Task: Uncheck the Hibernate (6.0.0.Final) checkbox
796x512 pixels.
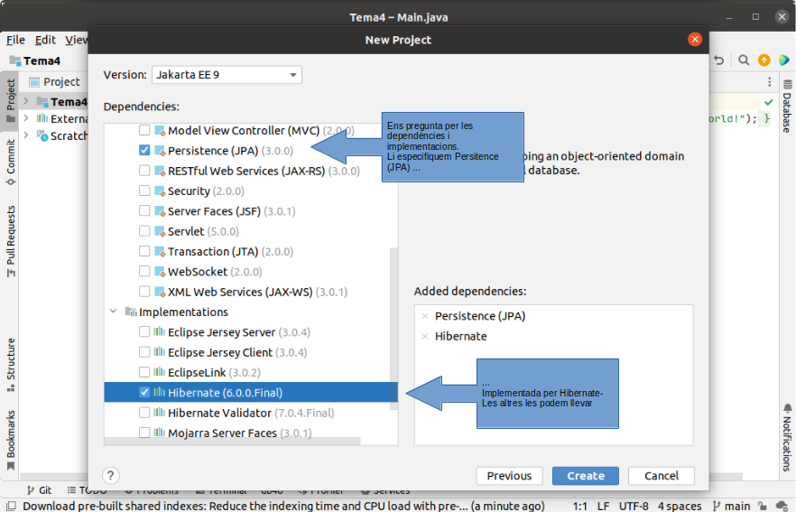Action: tap(144, 392)
